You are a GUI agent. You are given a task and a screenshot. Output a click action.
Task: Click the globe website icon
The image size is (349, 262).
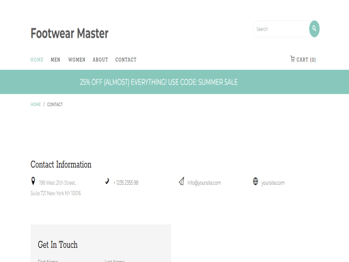[x=255, y=181]
